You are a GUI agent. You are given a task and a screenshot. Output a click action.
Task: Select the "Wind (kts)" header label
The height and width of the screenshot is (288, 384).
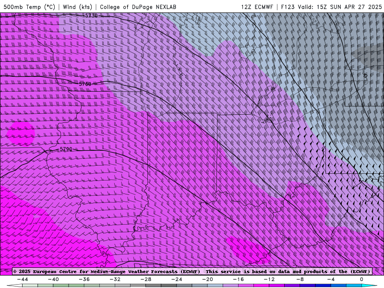77,7
